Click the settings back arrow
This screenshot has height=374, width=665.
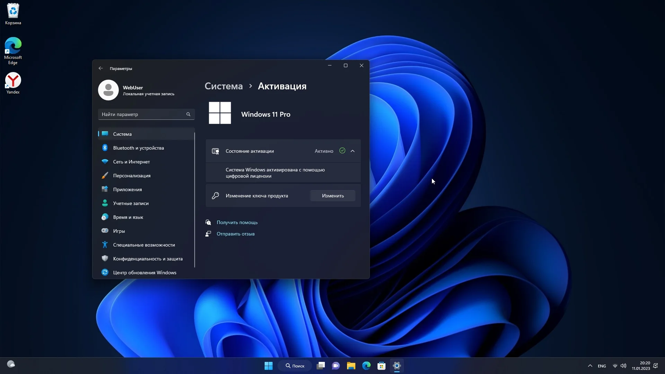100,68
